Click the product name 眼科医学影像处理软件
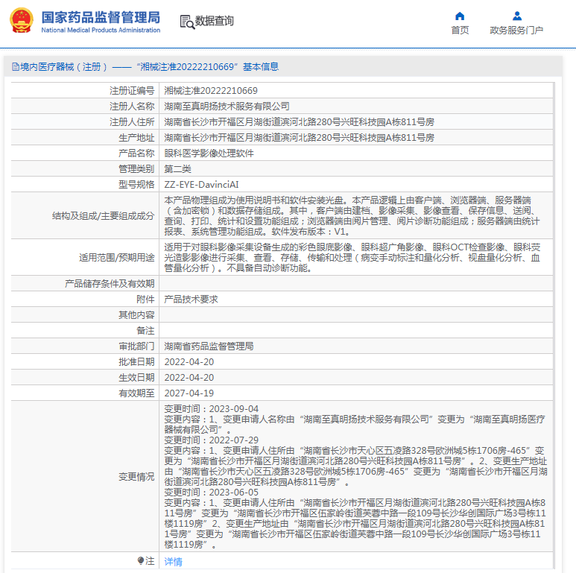 pyautogui.click(x=209, y=153)
